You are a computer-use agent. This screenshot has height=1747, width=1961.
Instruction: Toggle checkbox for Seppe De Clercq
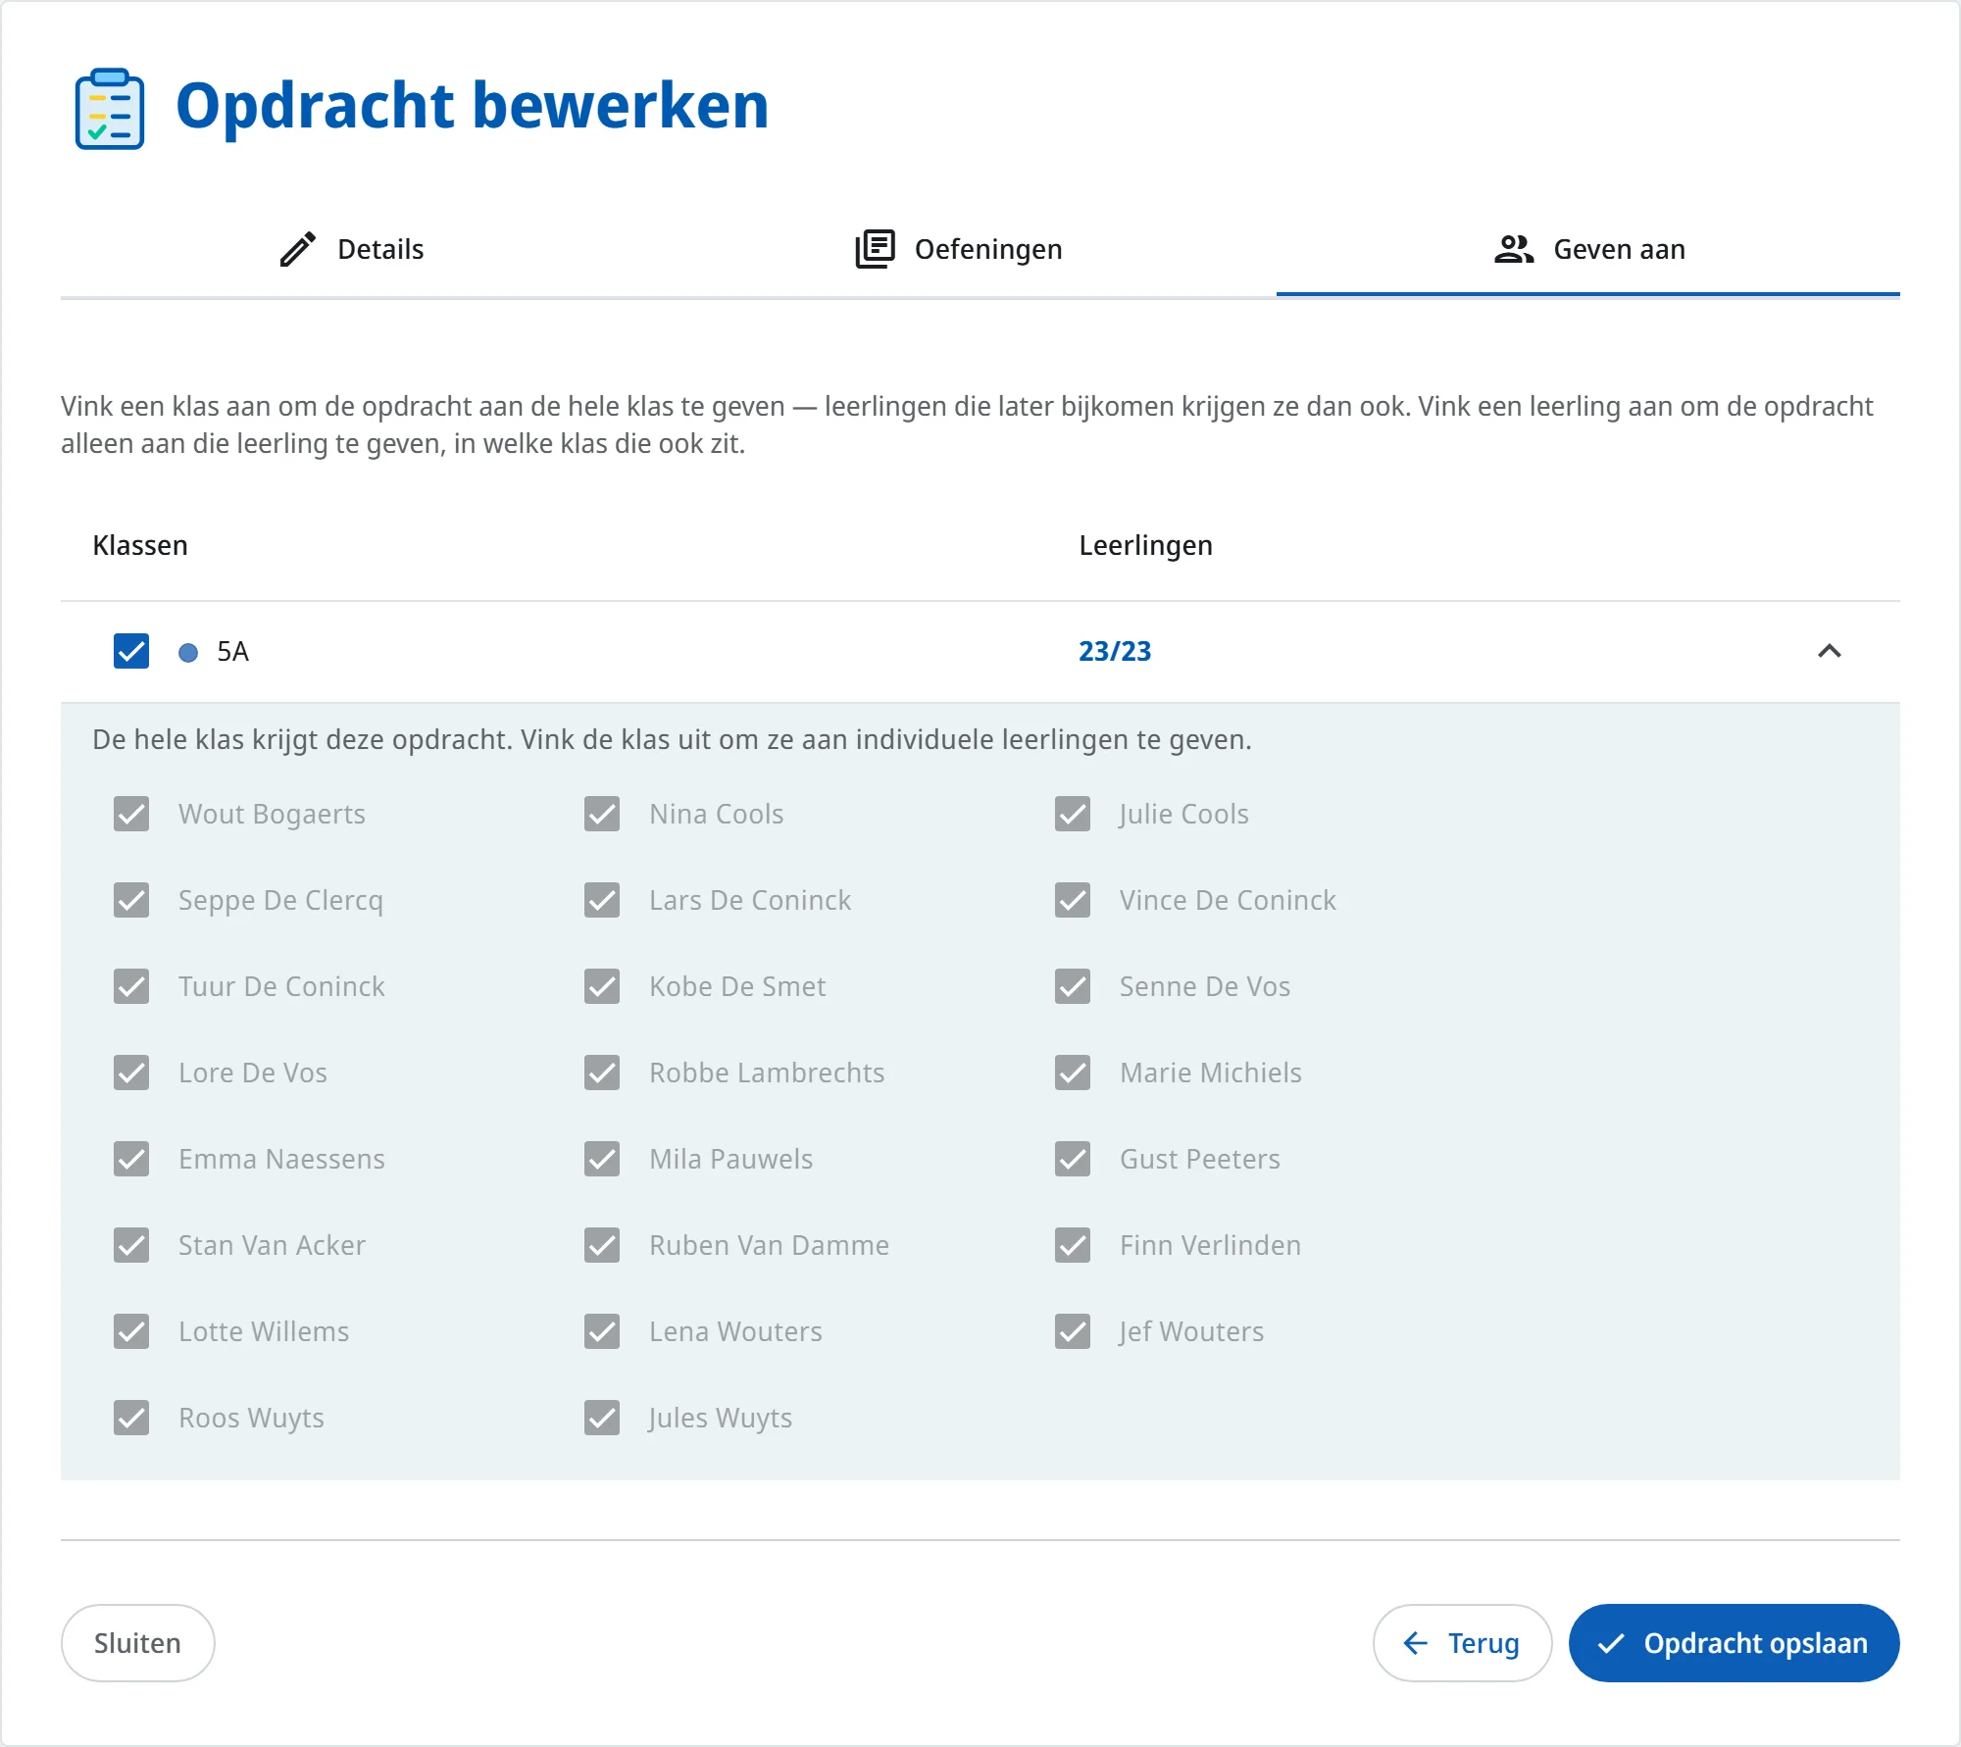click(131, 900)
